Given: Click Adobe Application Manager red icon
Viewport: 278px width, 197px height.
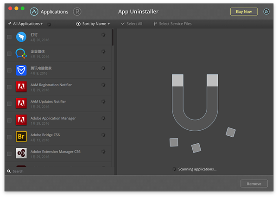Looking at the screenshot, I should pos(21,120).
